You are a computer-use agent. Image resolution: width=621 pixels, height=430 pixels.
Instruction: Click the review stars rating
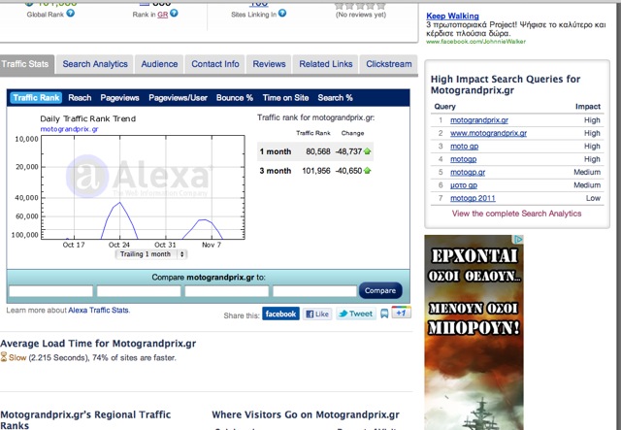(x=360, y=6)
